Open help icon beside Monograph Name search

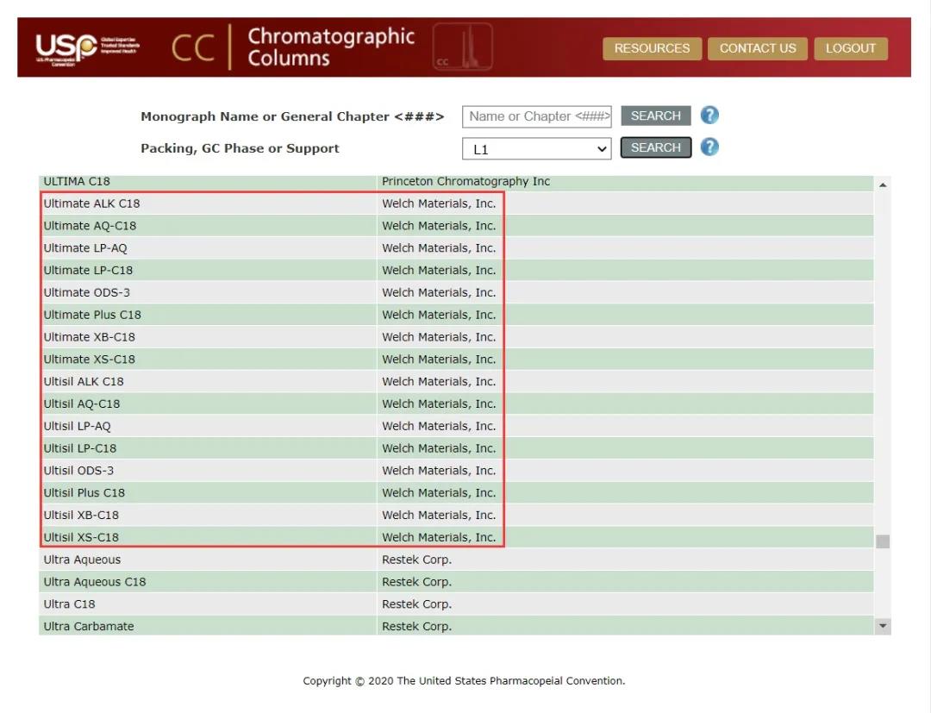click(709, 116)
